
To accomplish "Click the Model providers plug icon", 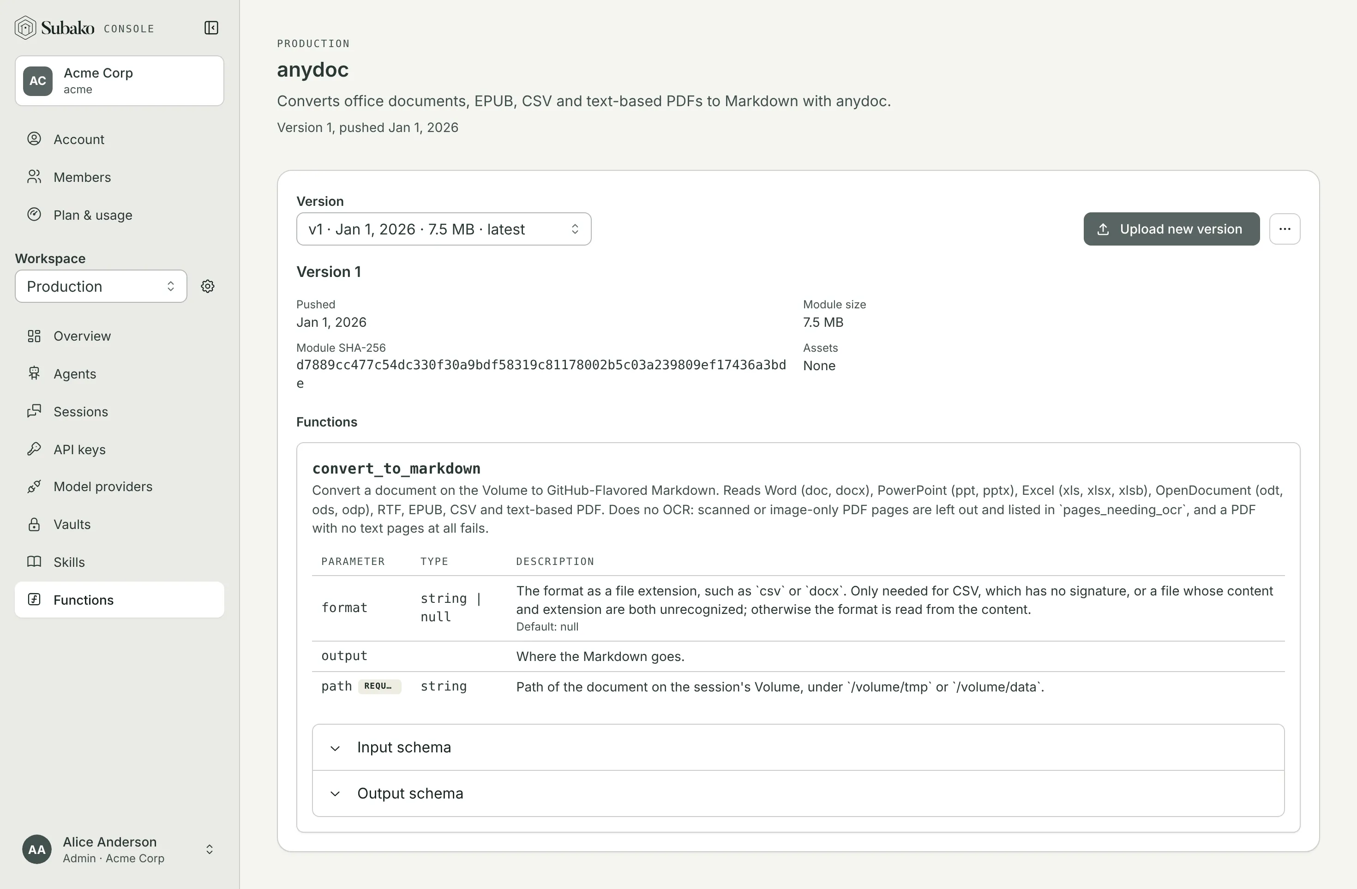I will pos(34,487).
